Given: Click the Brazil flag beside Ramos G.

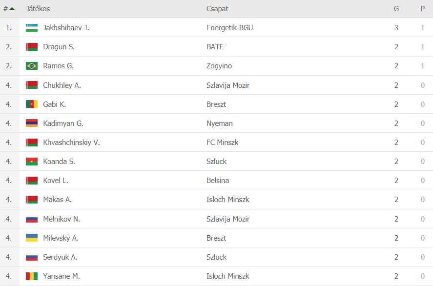Looking at the screenshot, I should [x=32, y=66].
